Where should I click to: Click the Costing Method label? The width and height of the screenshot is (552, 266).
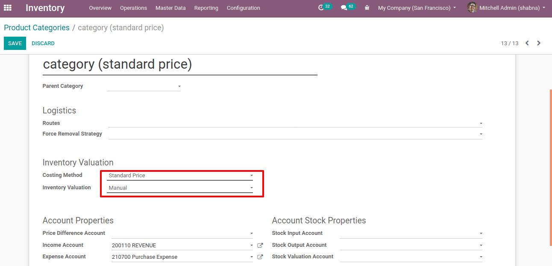pos(62,175)
